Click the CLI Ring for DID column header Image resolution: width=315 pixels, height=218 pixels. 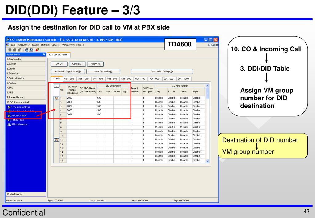(x=180, y=86)
